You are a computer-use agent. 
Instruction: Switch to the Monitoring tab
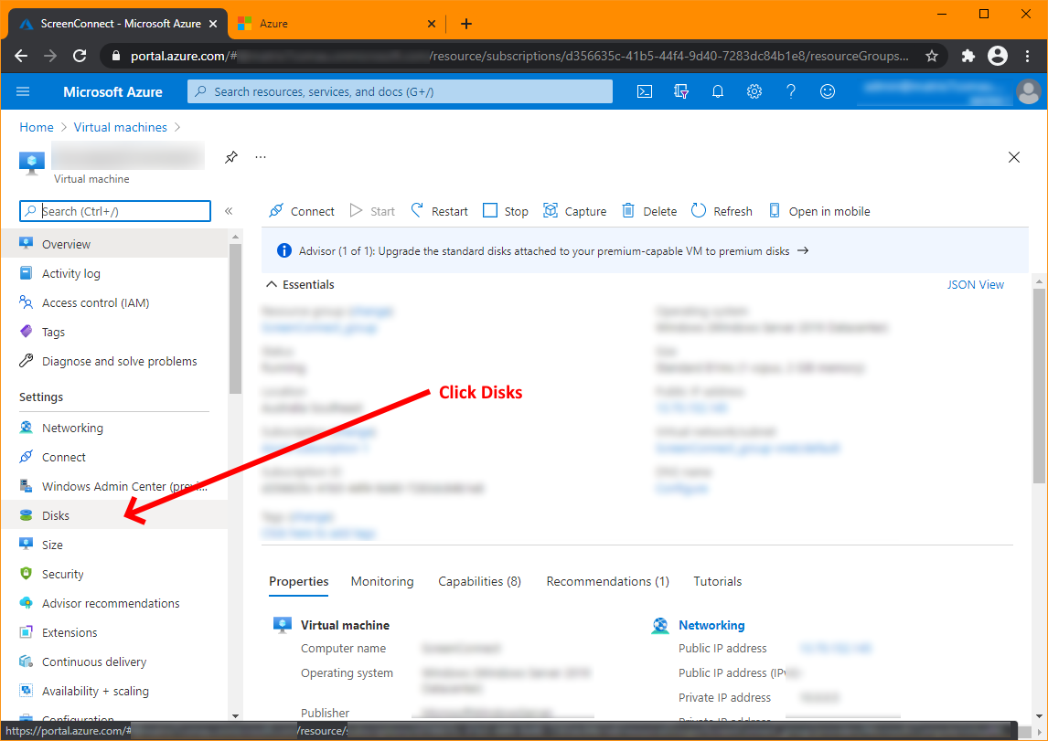click(x=381, y=581)
